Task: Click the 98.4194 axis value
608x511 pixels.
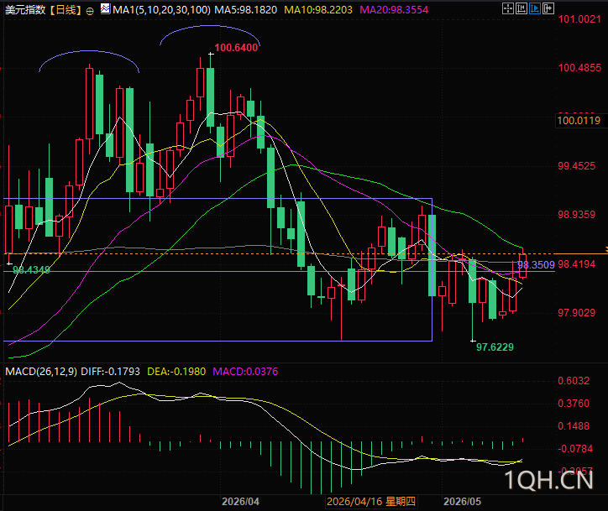Action: click(x=576, y=264)
